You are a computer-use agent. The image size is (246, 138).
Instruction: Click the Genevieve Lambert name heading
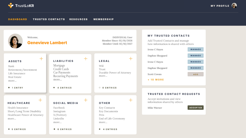click(x=47, y=43)
